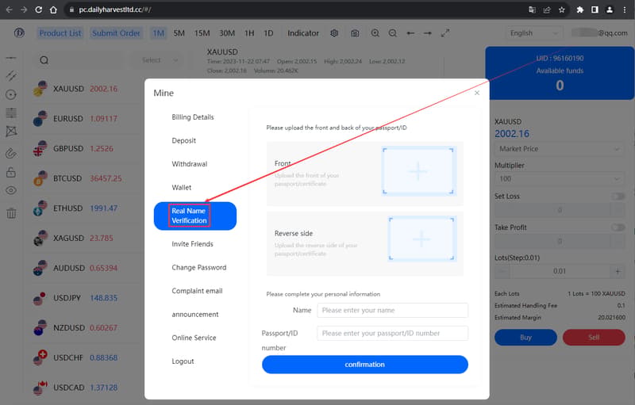Open the Multiplier 100 dropdown

(x=559, y=178)
